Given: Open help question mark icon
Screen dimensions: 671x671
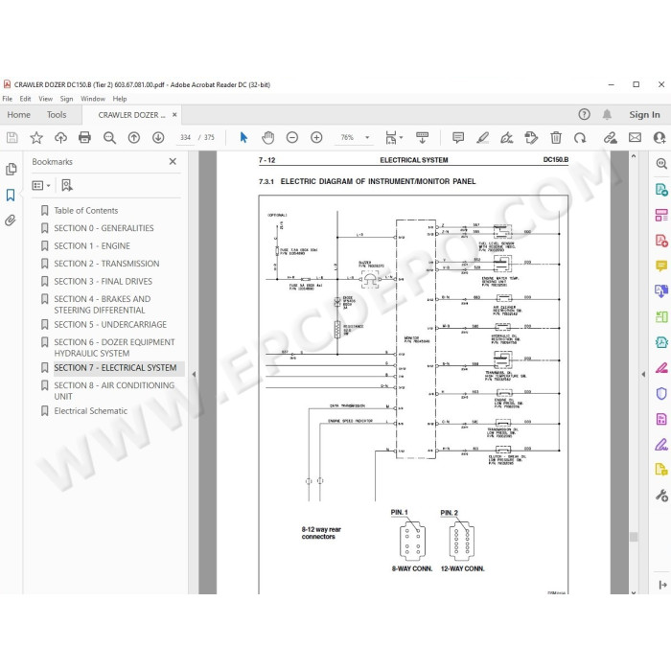Looking at the screenshot, I should 584,114.
